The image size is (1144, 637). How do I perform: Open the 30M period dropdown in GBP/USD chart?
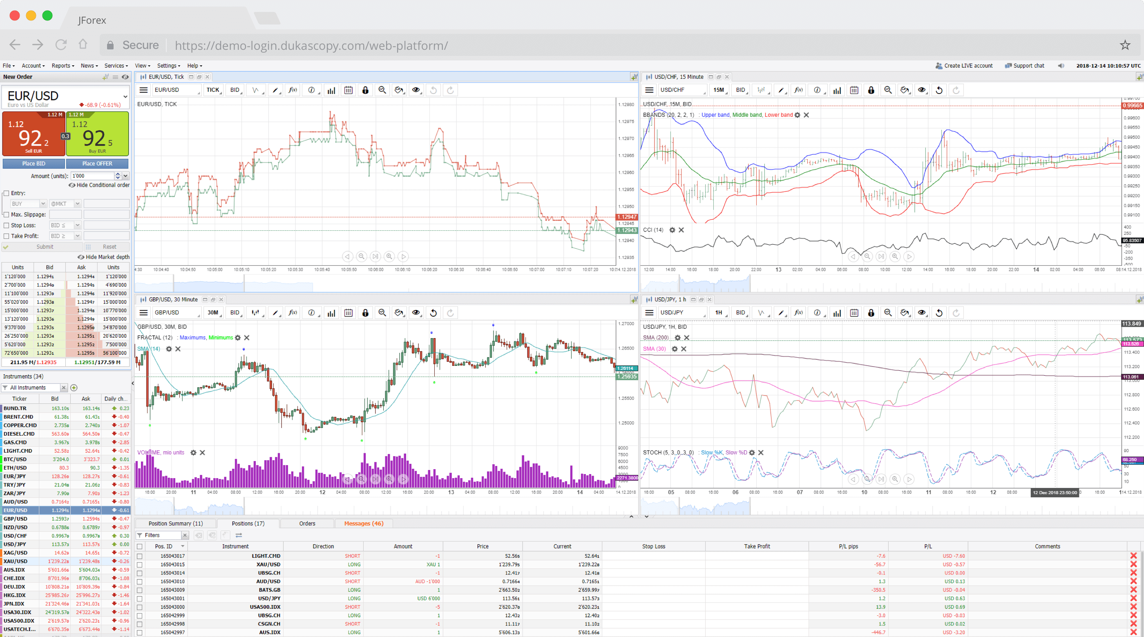[214, 313]
